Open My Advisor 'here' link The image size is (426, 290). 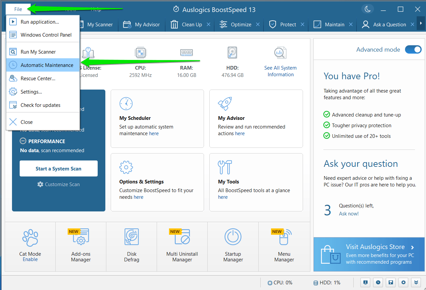(240, 134)
